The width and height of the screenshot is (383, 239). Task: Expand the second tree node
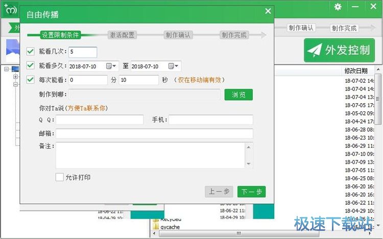(x=16, y=77)
